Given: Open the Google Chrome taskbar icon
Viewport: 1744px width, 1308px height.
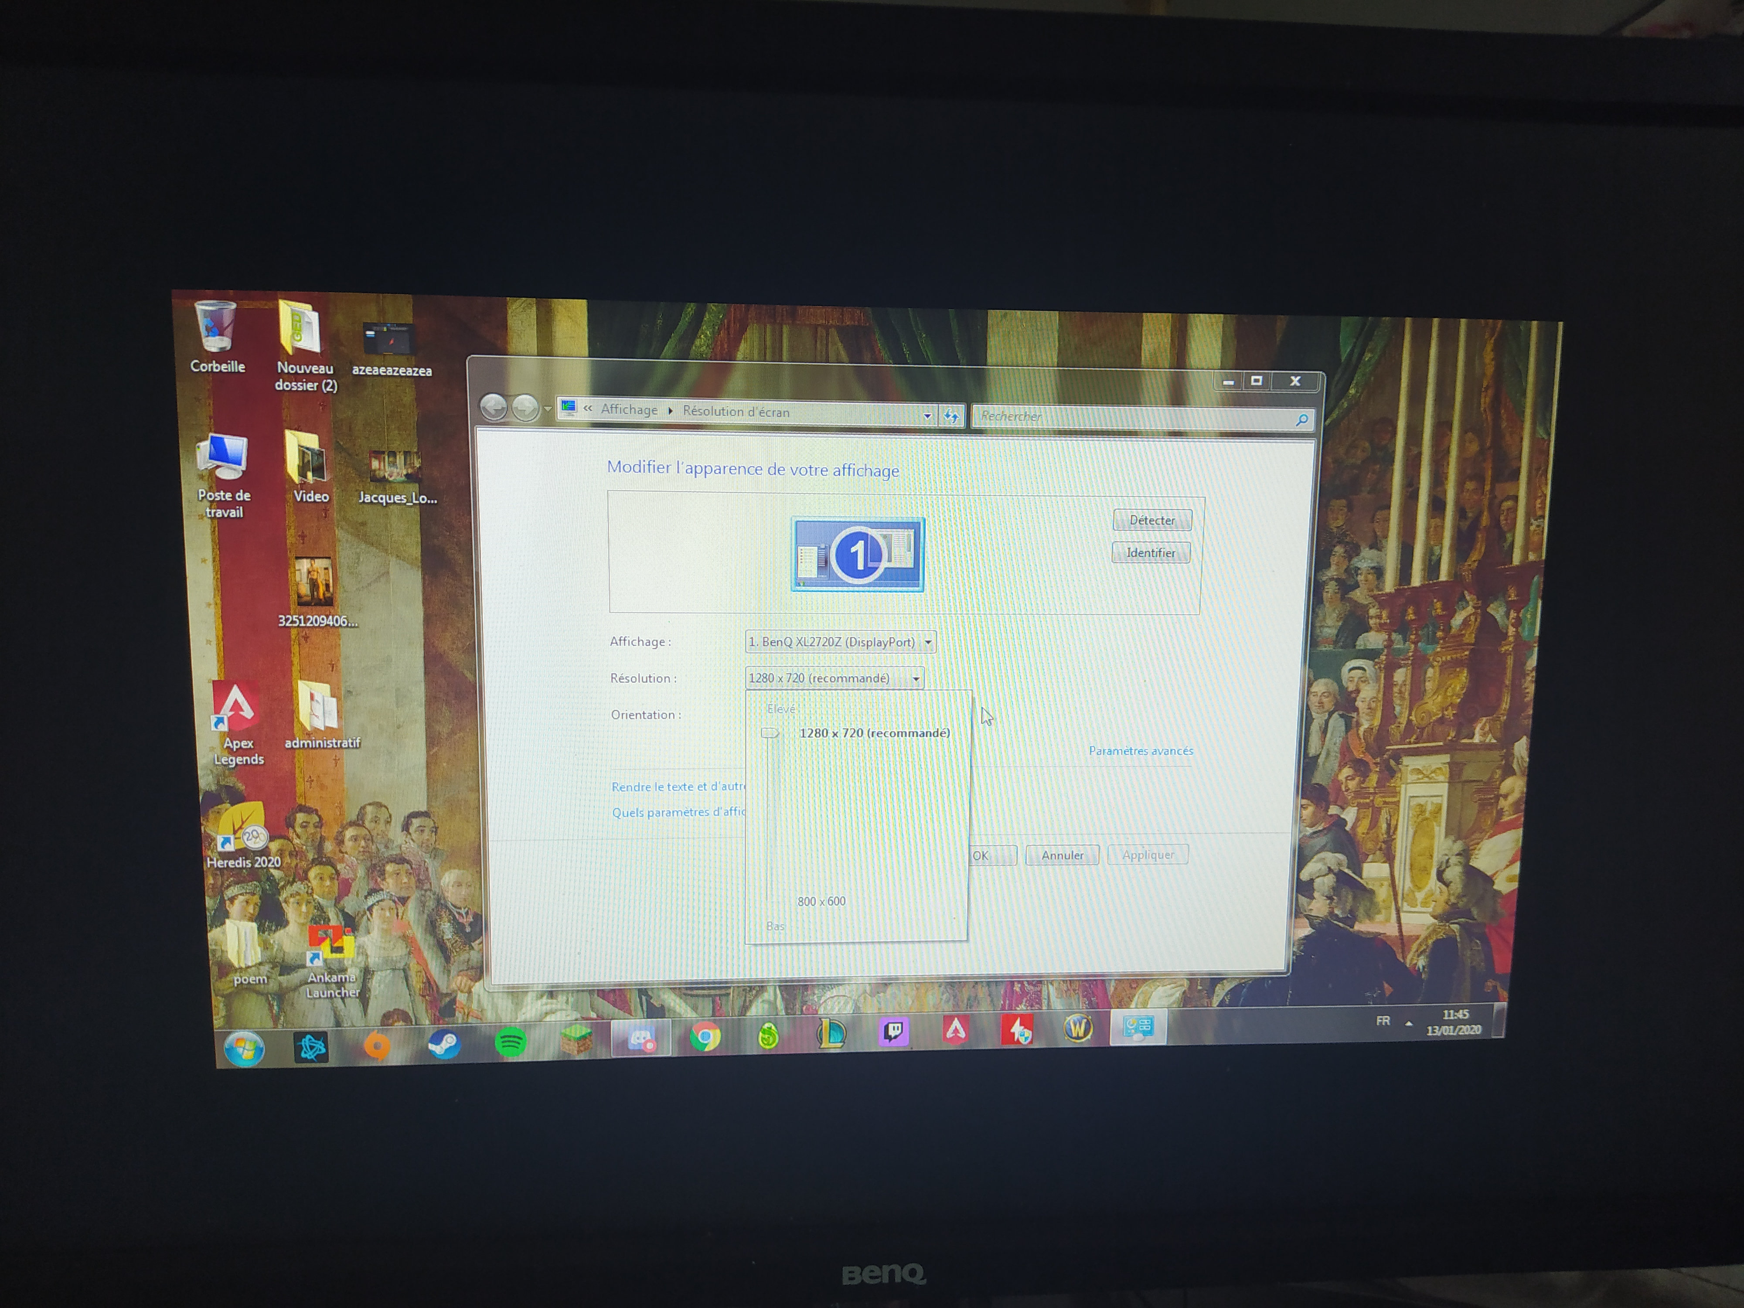Looking at the screenshot, I should [x=705, y=1036].
